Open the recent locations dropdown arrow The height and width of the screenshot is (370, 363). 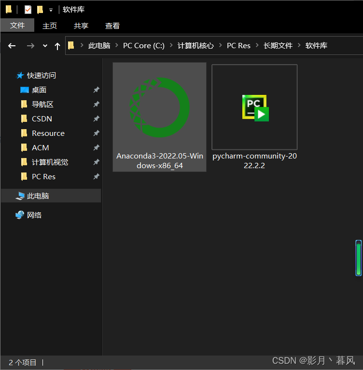[x=45, y=46]
